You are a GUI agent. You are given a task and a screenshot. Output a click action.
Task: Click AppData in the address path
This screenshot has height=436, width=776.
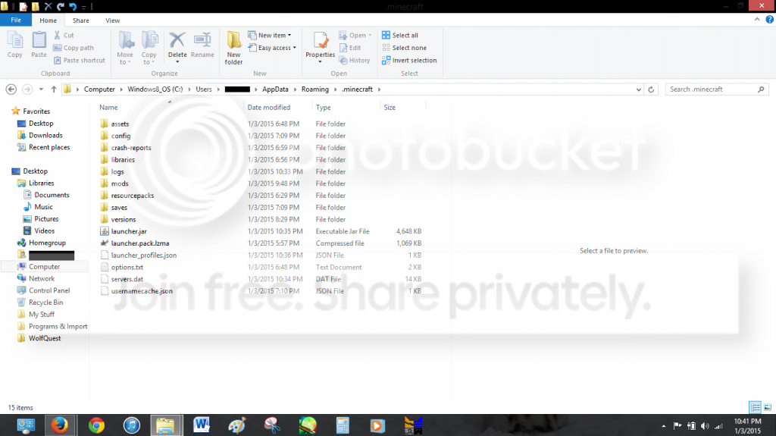point(275,89)
